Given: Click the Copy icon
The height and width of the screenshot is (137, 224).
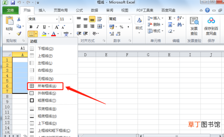Looking at the screenshot, I should [x=19, y=26].
